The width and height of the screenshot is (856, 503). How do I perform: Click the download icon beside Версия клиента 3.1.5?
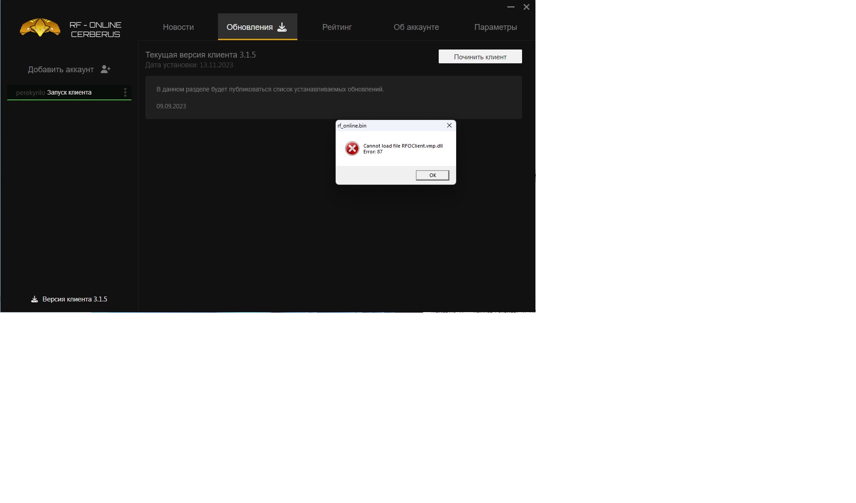pyautogui.click(x=34, y=299)
